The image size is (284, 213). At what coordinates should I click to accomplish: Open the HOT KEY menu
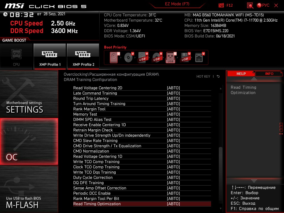pyautogui.click(x=203, y=77)
